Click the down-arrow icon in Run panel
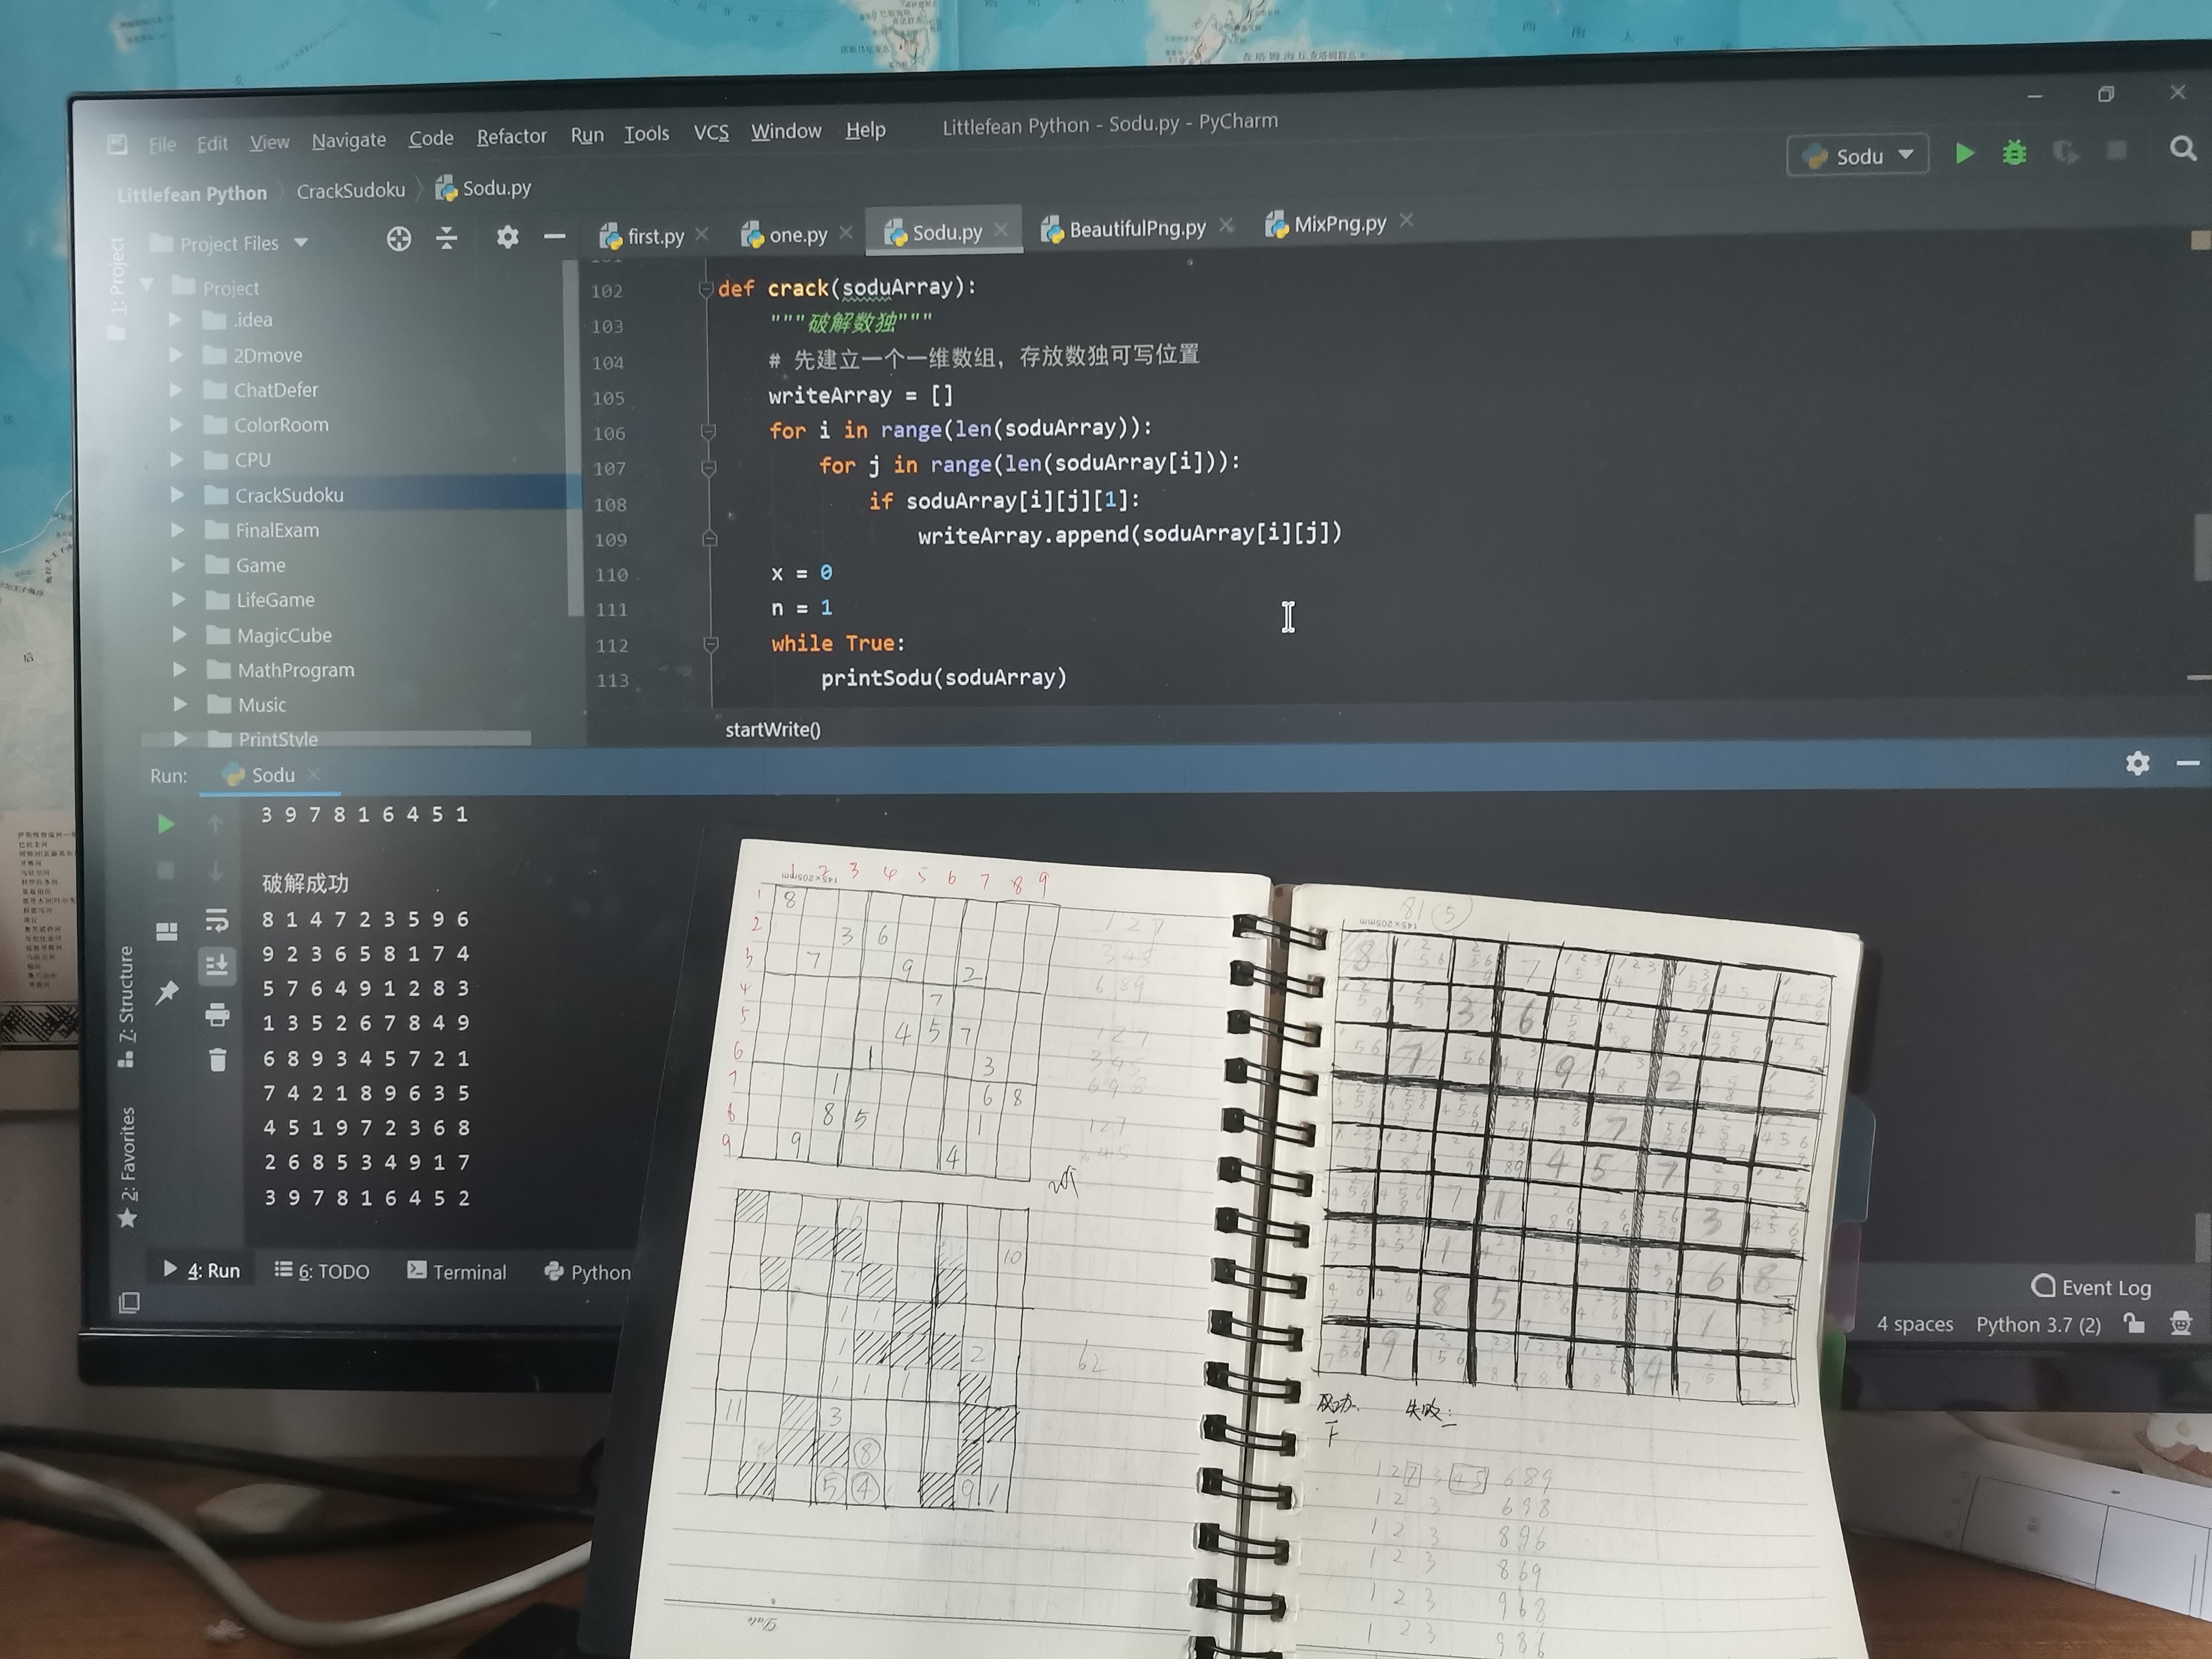Image resolution: width=2212 pixels, height=1659 pixels. click(215, 871)
